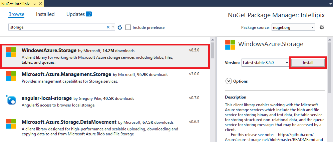
Task: Enable the Include prerelease checkbox
Action: 128,28
